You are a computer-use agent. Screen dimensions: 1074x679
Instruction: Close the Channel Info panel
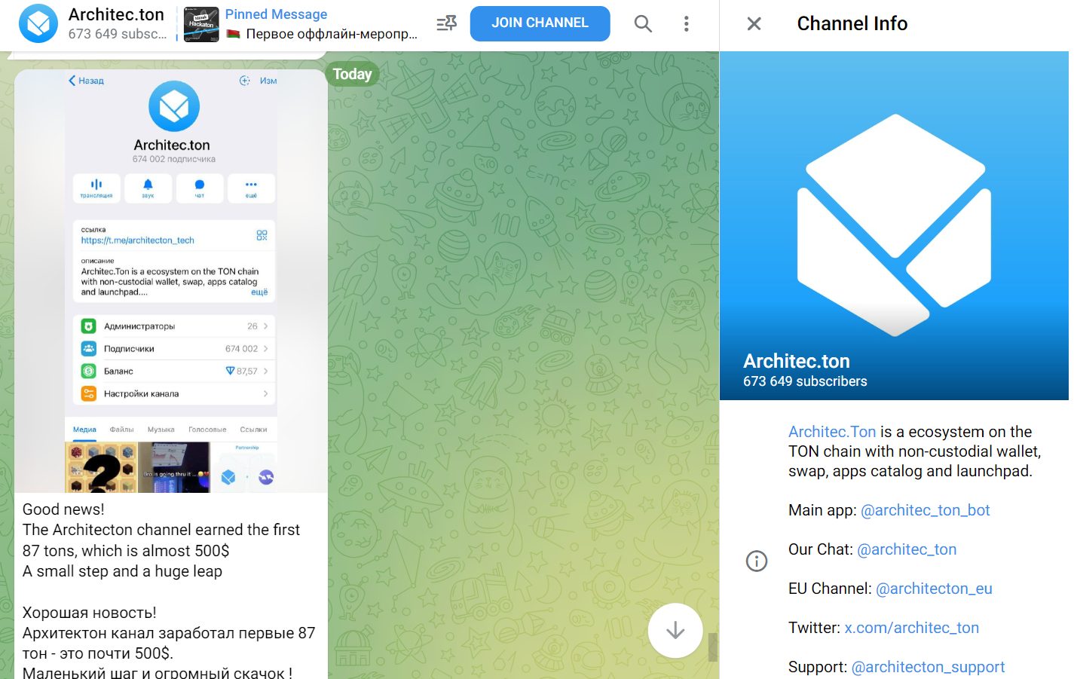tap(754, 23)
